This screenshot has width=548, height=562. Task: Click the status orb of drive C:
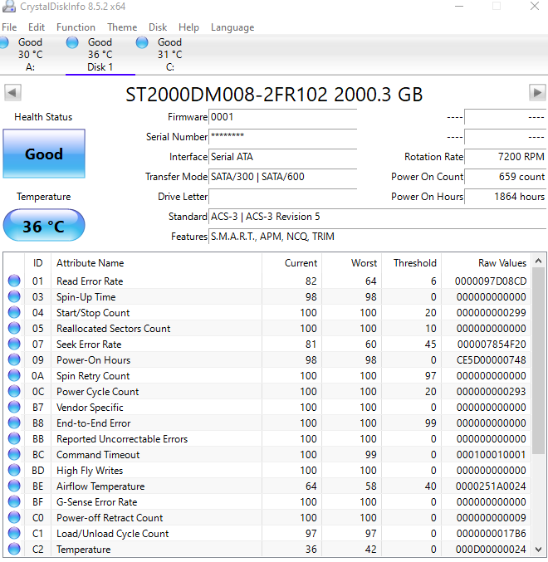(x=142, y=42)
